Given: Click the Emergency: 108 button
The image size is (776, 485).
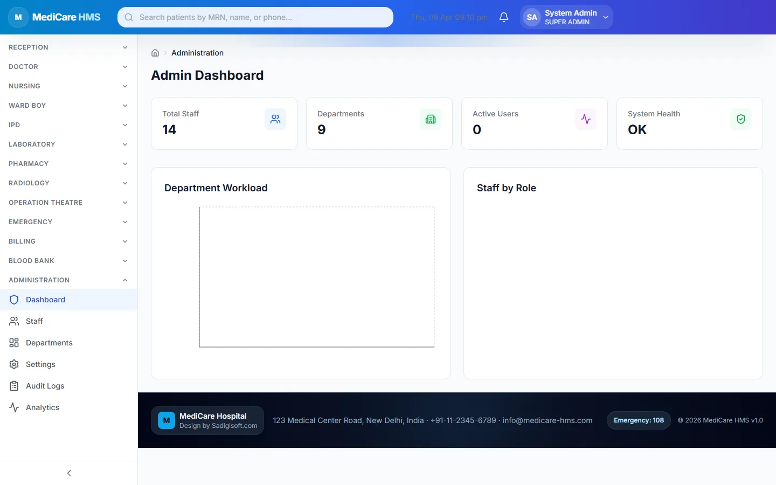Looking at the screenshot, I should pos(639,420).
